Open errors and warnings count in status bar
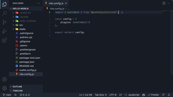 pos(25,95)
